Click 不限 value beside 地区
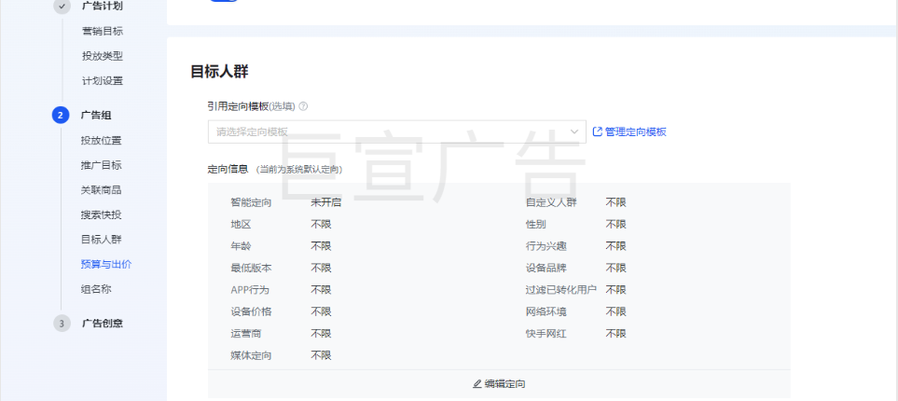Viewport: 898px width, 401px height. (322, 224)
